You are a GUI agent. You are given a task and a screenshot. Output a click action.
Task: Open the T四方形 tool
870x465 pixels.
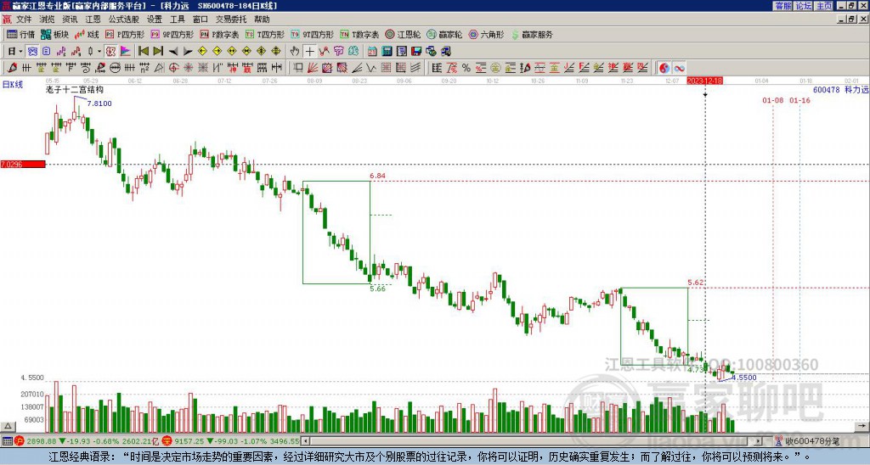pyautogui.click(x=265, y=34)
